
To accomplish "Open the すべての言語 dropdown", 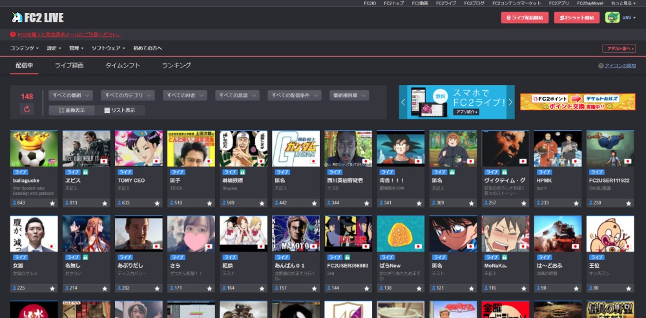I will pos(237,95).
